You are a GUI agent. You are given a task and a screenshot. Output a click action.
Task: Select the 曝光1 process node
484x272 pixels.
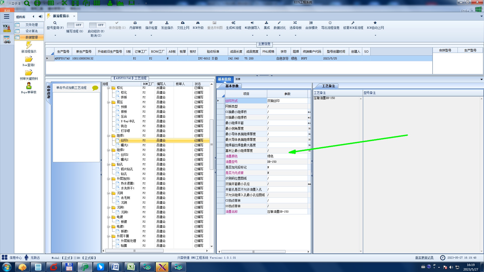[x=124, y=145]
